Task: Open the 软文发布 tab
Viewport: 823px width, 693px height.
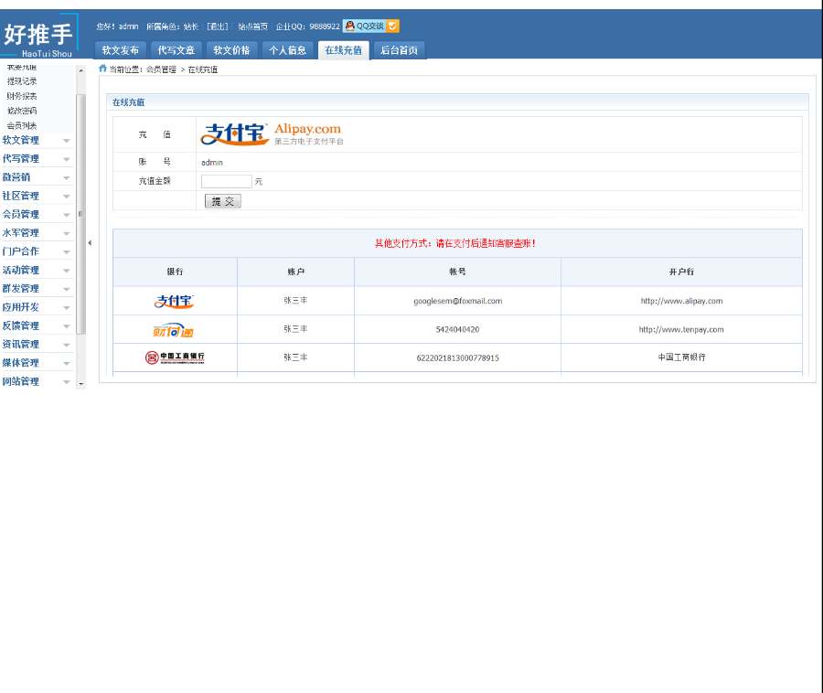Action: click(x=120, y=50)
